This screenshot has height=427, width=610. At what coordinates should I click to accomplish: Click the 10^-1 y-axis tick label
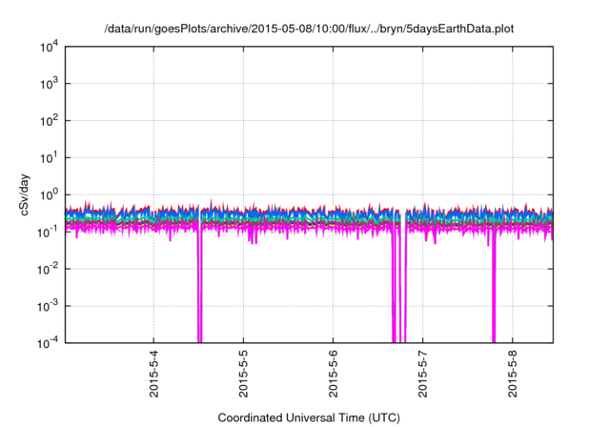click(x=48, y=232)
